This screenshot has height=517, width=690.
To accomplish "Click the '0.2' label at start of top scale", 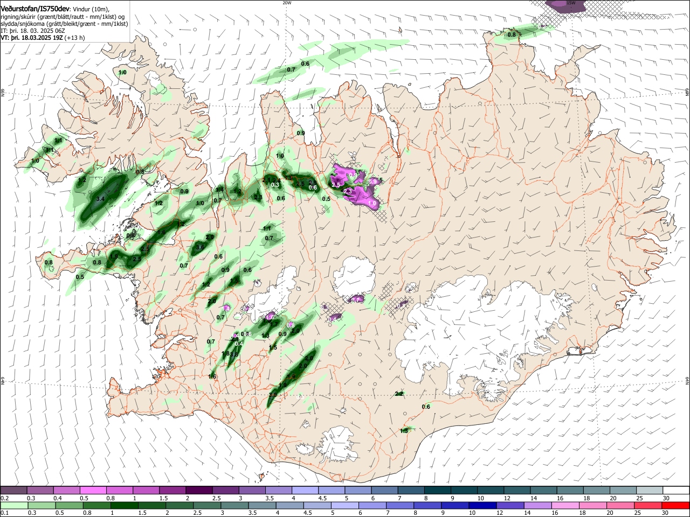I will click(x=5, y=498).
